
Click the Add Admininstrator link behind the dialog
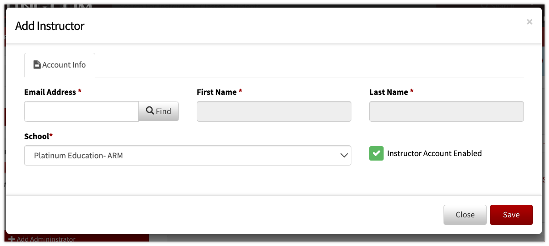[46, 239]
